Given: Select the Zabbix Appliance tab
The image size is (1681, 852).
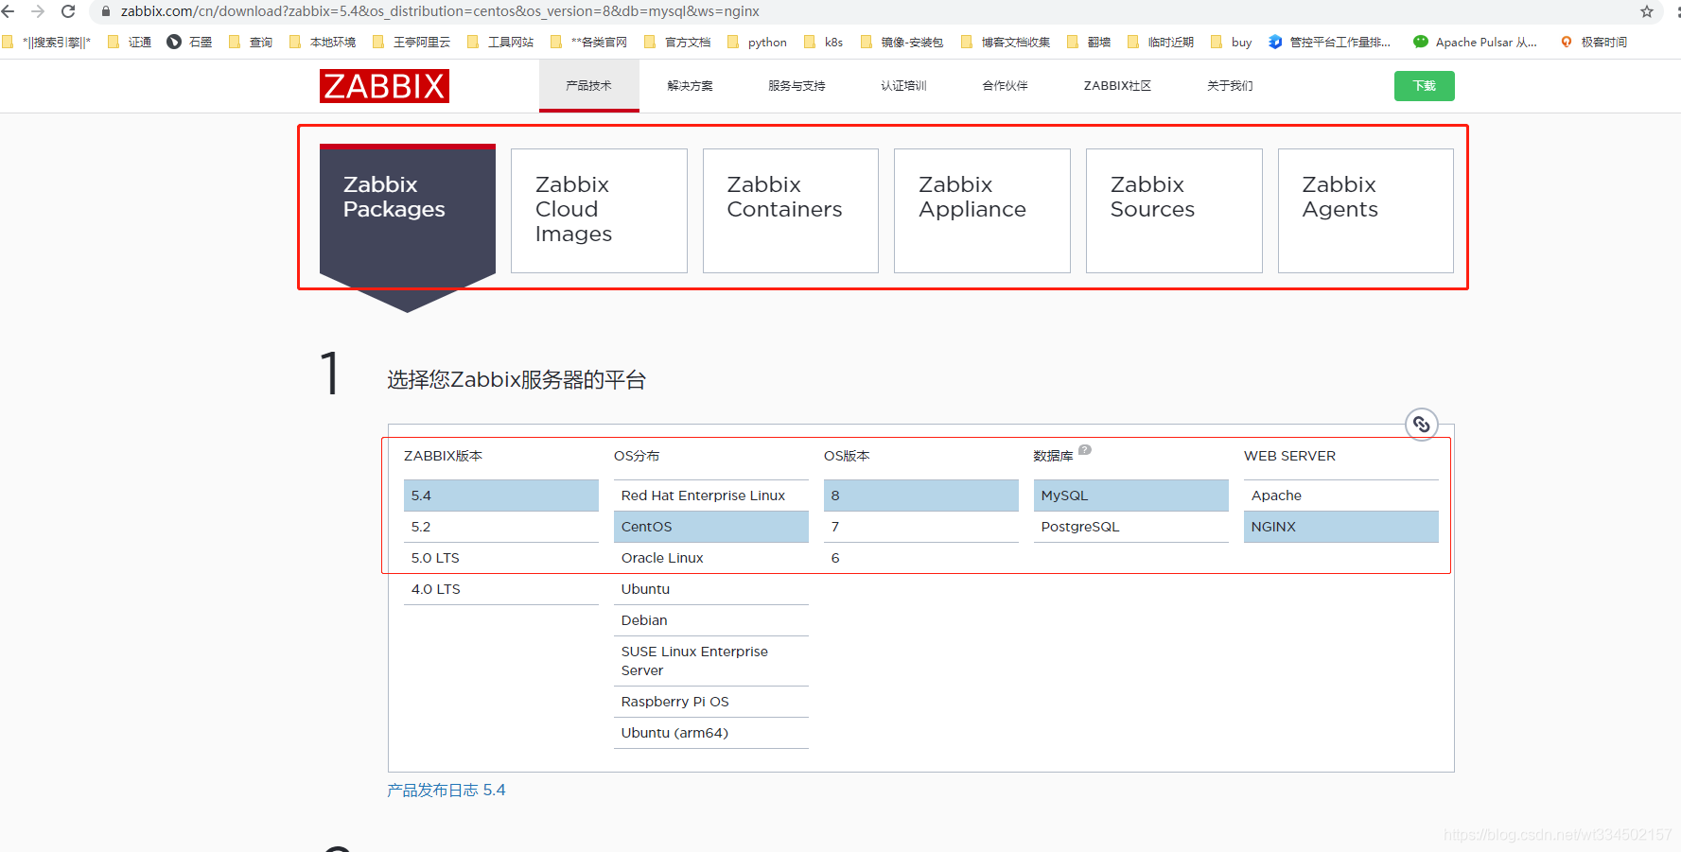Looking at the screenshot, I should [x=982, y=211].
